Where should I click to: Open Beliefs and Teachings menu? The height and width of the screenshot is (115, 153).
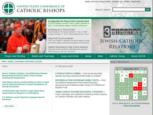43,56
